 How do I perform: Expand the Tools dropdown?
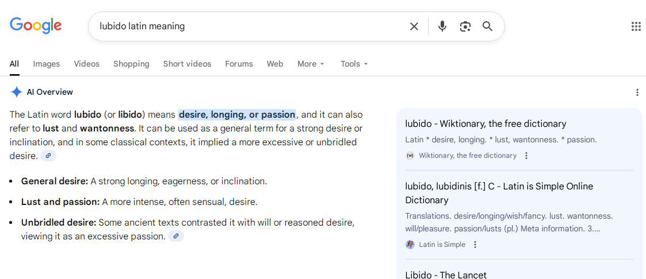354,64
